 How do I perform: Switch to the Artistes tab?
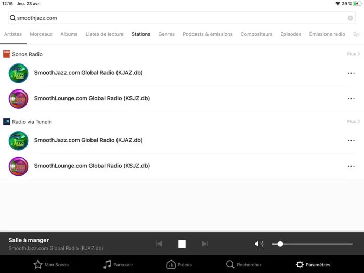pyautogui.click(x=13, y=34)
